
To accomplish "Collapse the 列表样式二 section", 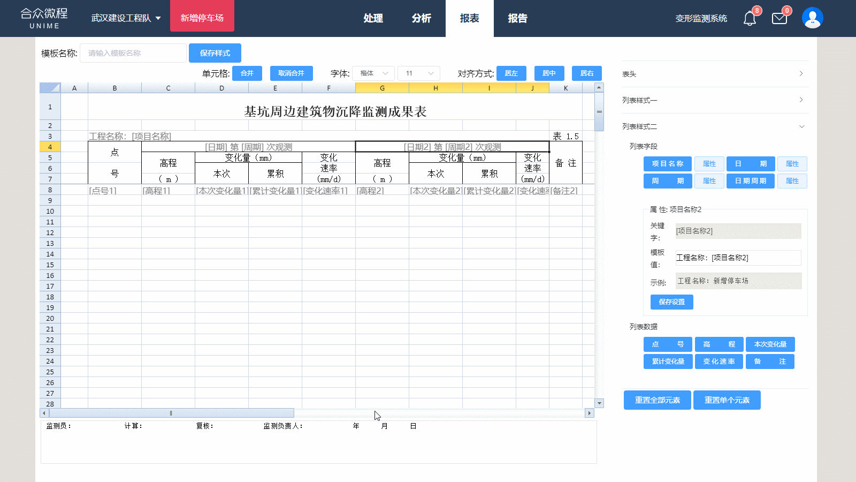I will 715,126.
